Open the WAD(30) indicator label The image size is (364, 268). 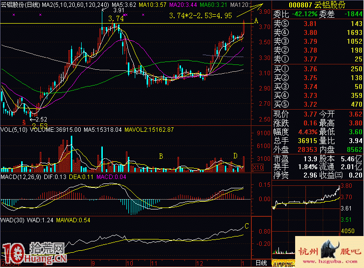point(12,220)
